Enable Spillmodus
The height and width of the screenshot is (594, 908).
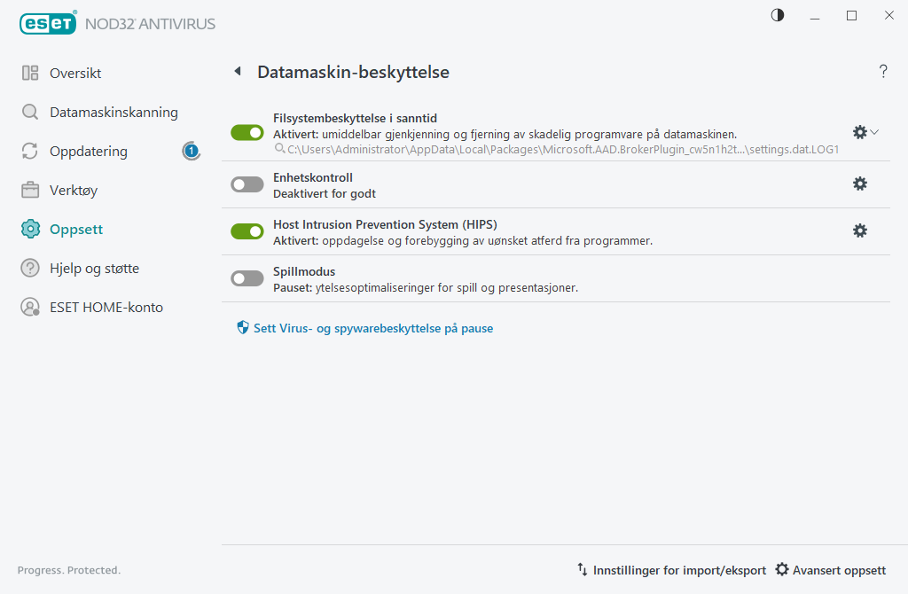(247, 277)
